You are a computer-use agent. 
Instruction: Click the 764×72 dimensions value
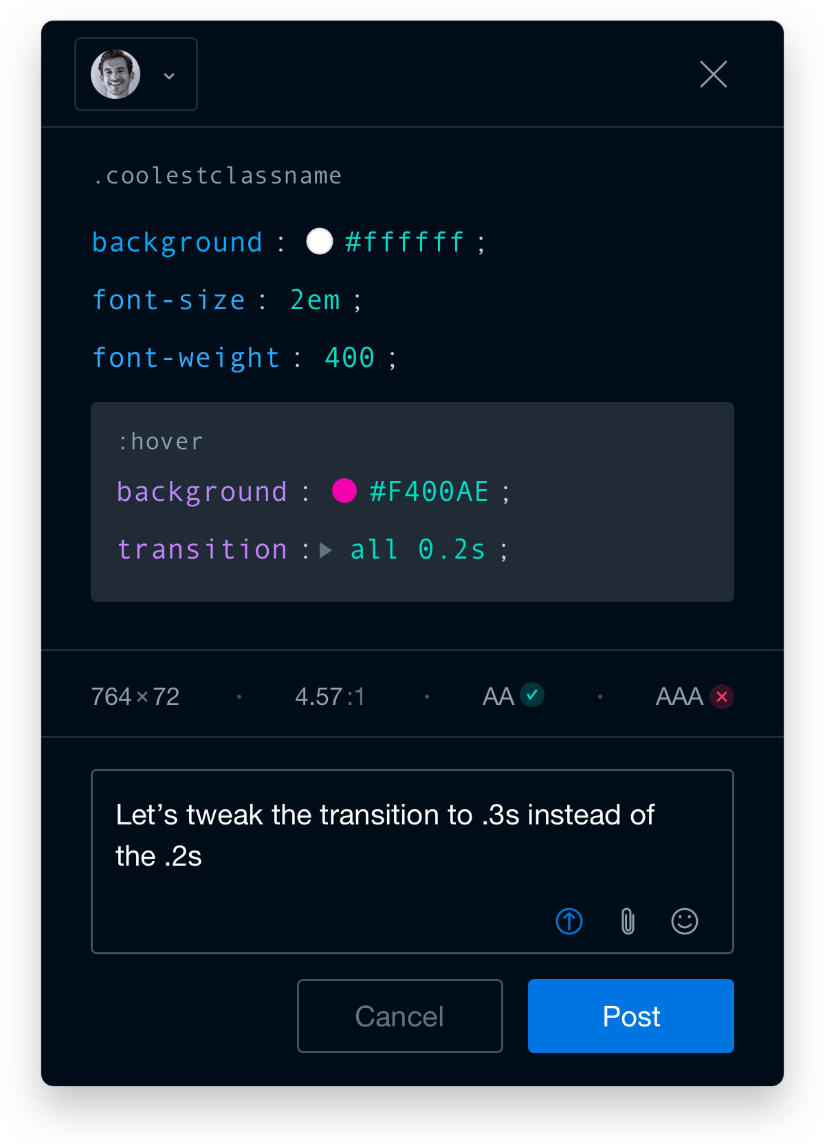pos(135,697)
